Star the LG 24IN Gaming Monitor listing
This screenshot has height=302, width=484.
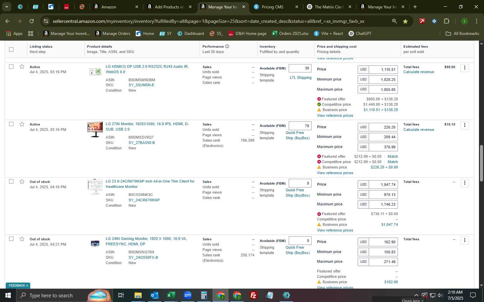point(22,239)
